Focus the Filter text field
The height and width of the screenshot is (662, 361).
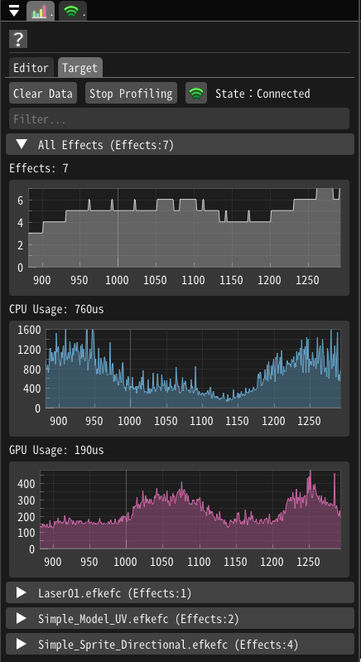(x=179, y=119)
